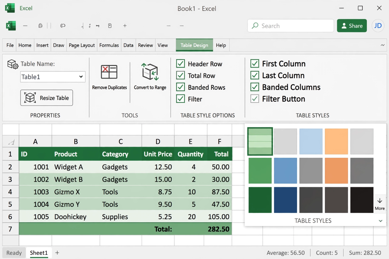Click Count: 5 in the status bar

pos(327,253)
